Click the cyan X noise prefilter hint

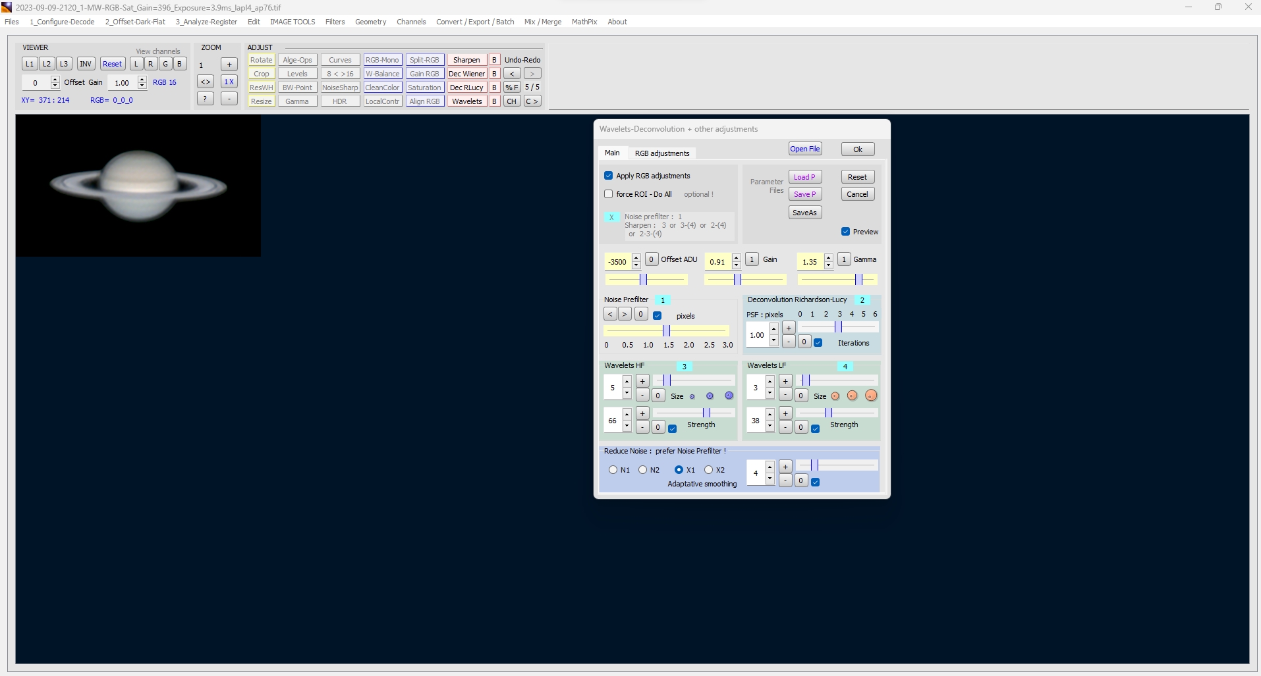(x=611, y=217)
